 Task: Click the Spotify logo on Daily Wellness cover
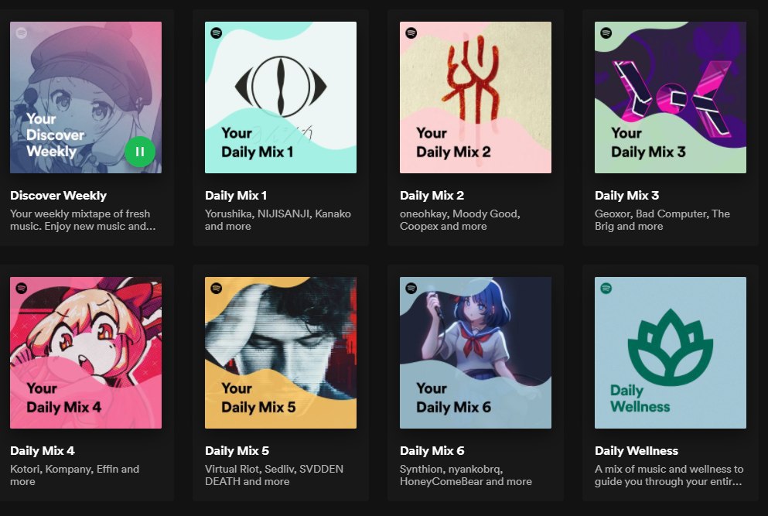[x=606, y=289]
